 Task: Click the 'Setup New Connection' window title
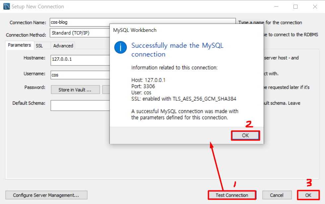coord(38,6)
